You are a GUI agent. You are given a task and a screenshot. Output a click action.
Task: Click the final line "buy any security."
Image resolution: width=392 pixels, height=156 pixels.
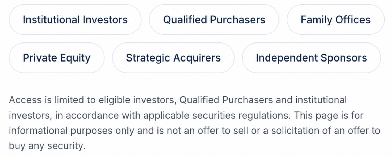coord(47,146)
